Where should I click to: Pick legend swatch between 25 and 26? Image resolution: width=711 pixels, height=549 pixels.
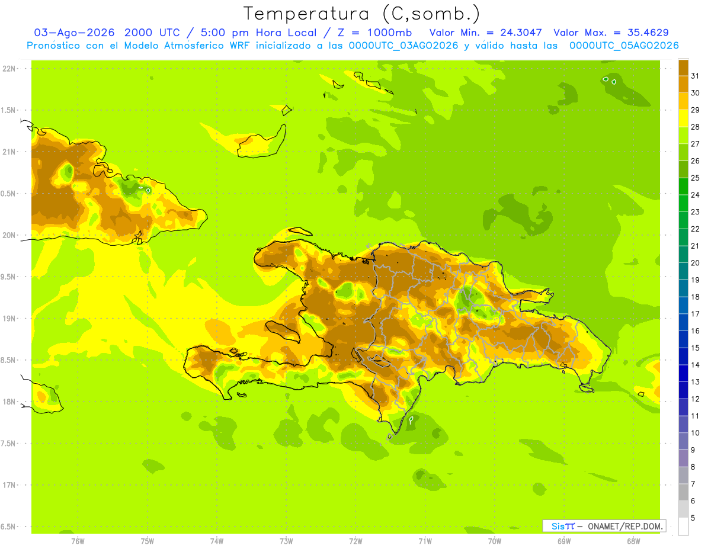click(683, 169)
